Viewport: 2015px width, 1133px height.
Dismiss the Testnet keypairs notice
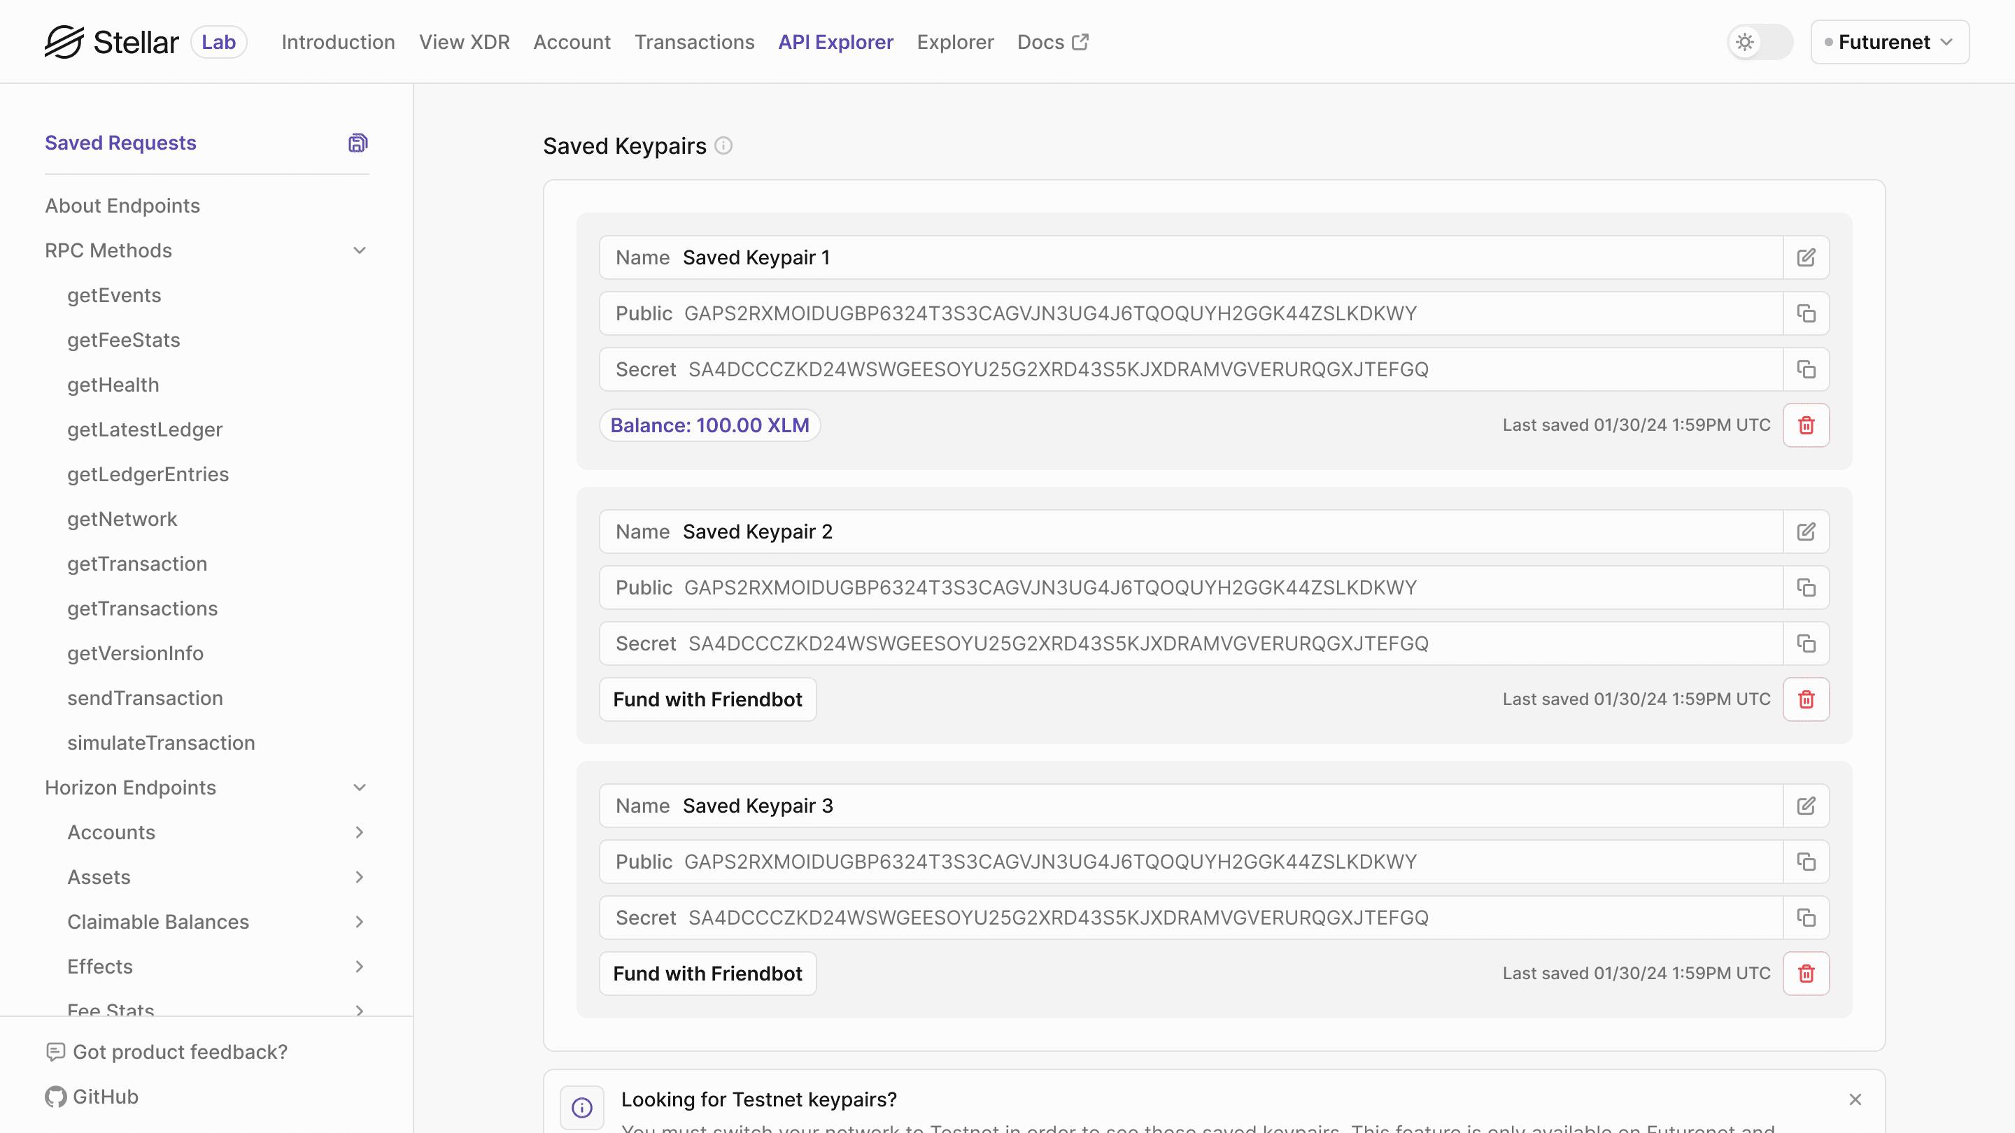pos(1855,1099)
